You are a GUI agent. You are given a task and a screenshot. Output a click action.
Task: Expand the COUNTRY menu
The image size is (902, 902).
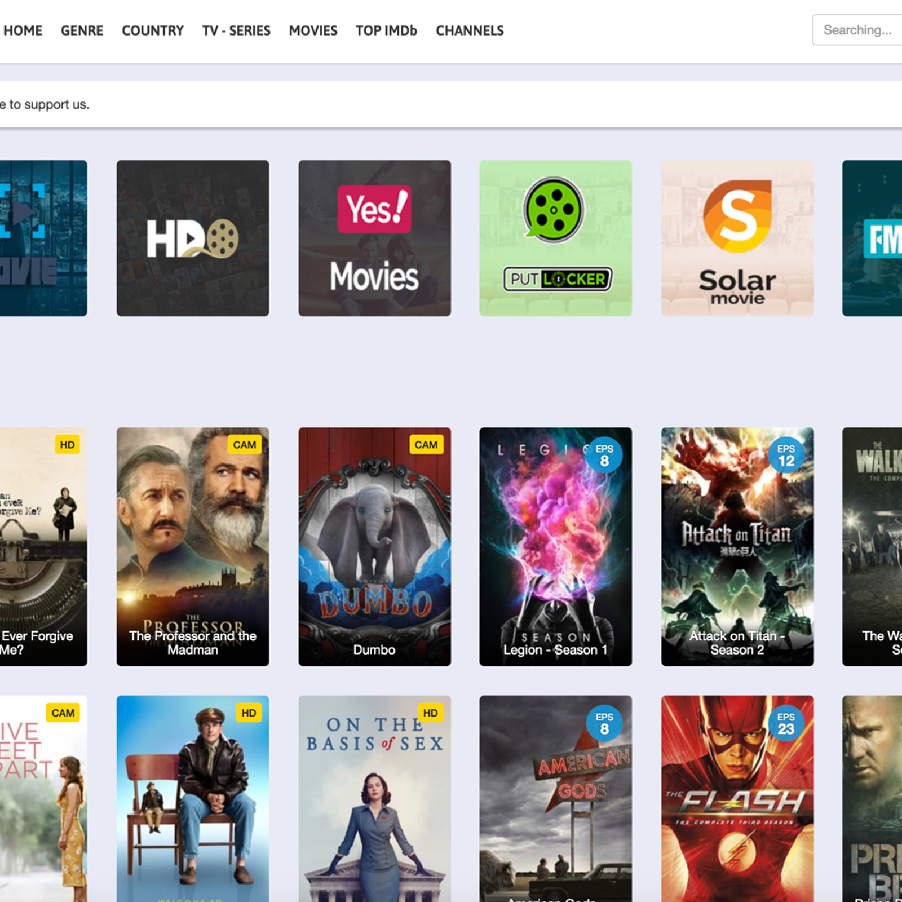[x=153, y=30]
